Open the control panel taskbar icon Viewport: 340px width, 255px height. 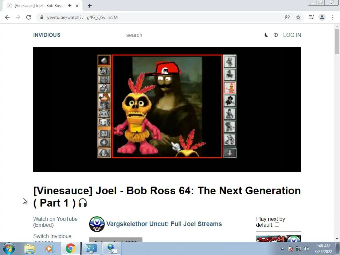[91, 248]
